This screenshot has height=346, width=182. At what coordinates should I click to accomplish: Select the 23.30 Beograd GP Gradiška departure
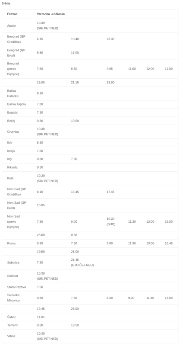[110, 39]
